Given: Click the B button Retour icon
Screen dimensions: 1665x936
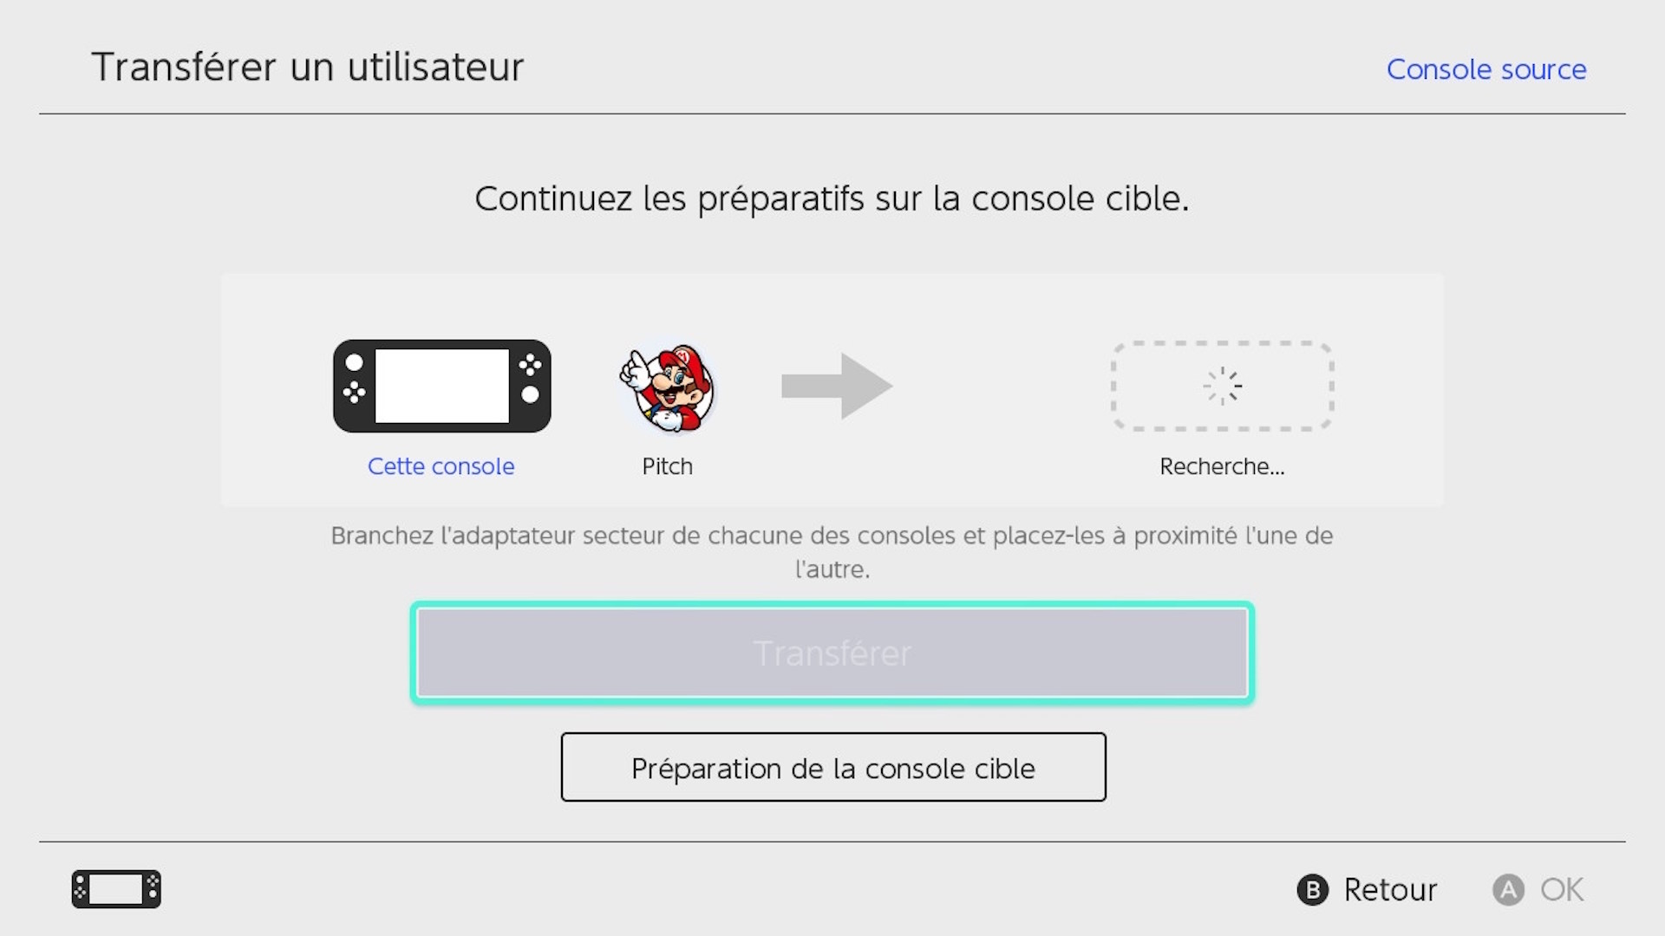Looking at the screenshot, I should [1314, 889].
